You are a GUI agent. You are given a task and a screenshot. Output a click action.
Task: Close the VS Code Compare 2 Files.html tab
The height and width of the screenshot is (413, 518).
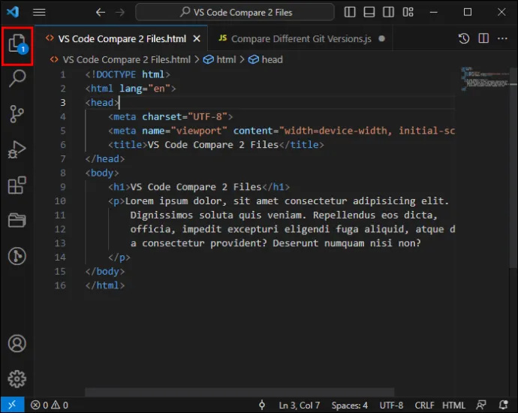point(197,39)
